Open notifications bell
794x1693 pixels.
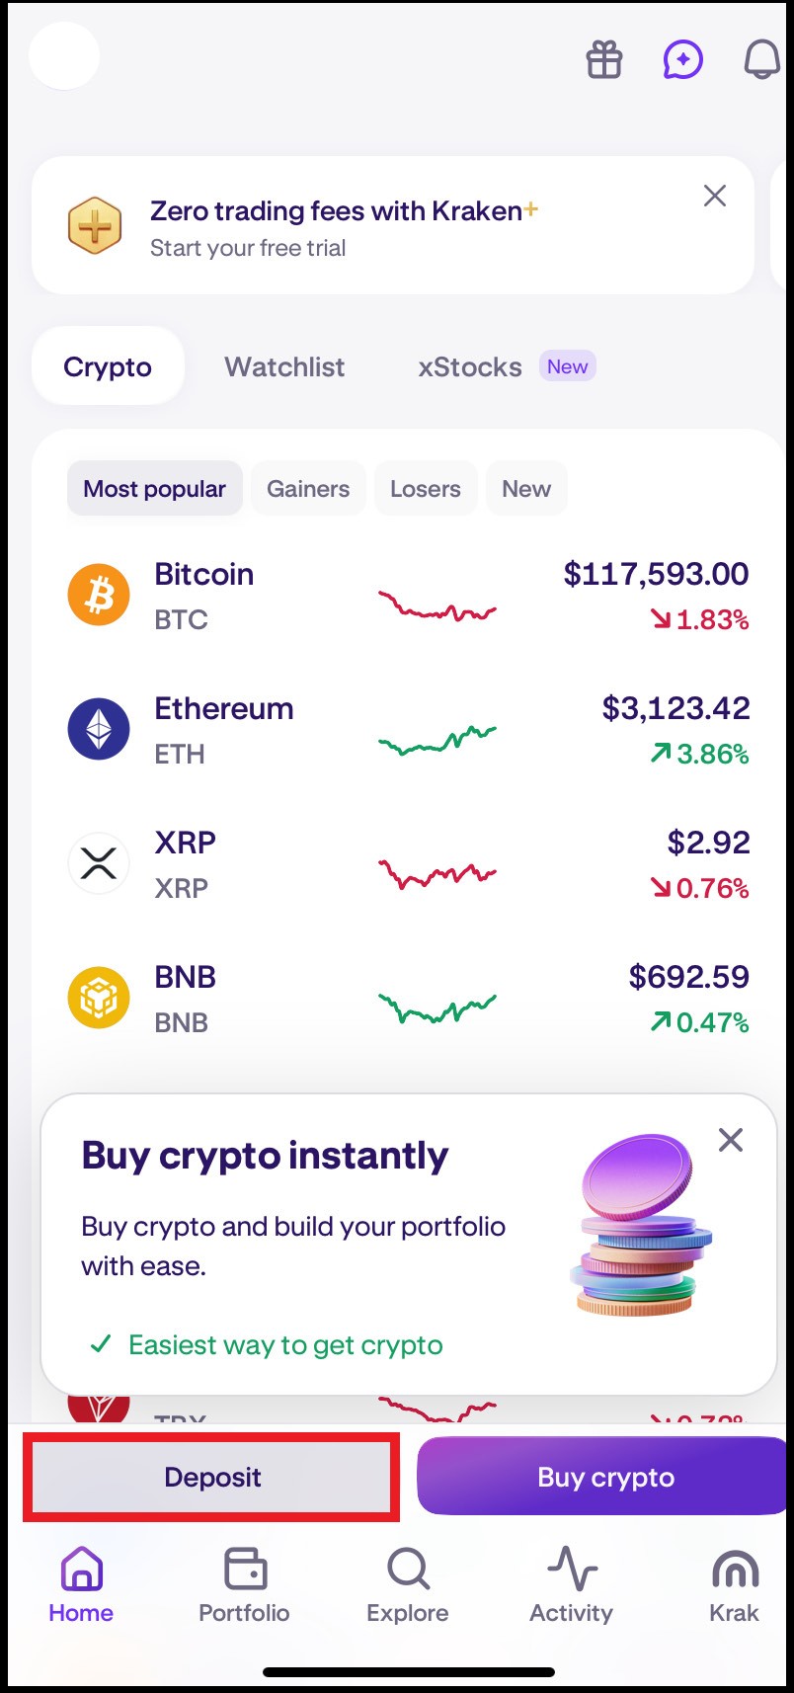tap(762, 60)
